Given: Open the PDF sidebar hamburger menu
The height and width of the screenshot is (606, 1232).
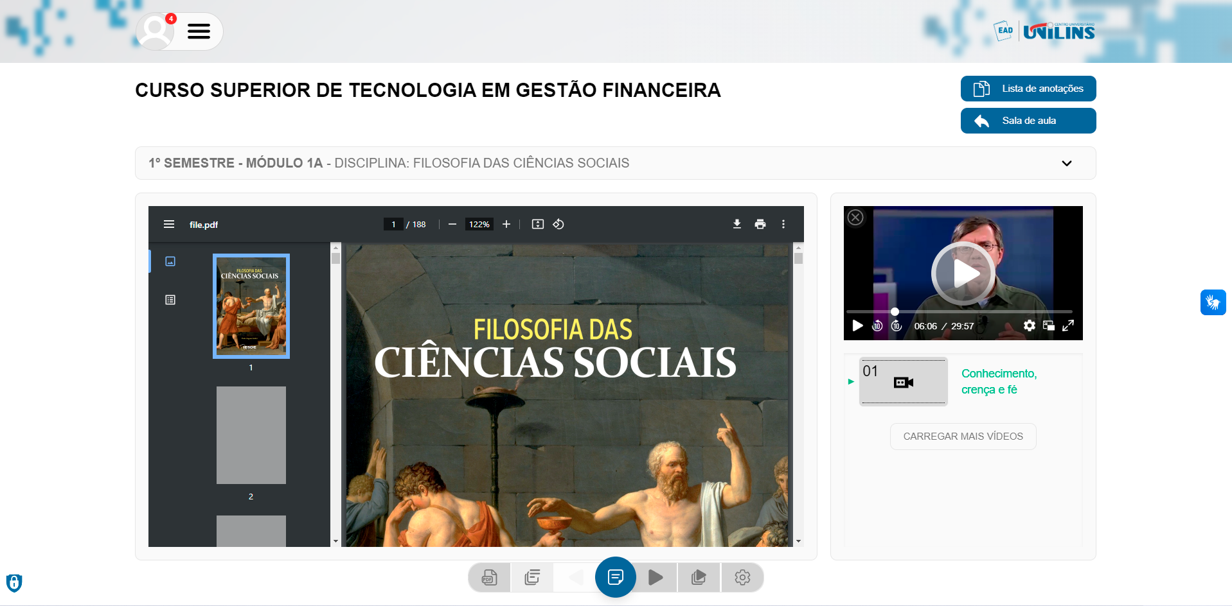Looking at the screenshot, I should click(169, 224).
